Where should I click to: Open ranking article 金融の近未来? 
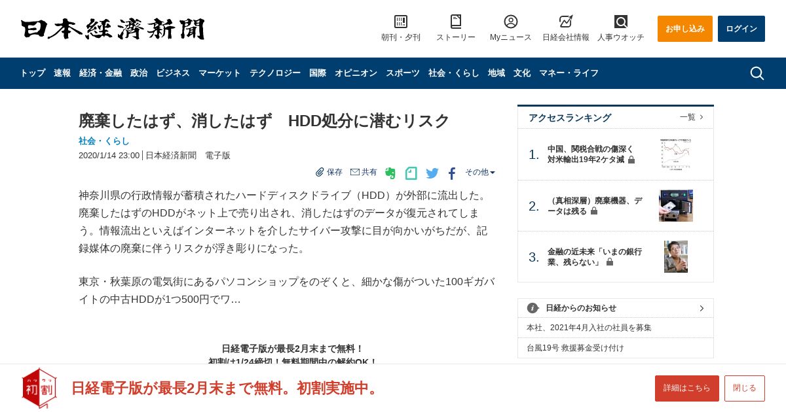pos(595,257)
